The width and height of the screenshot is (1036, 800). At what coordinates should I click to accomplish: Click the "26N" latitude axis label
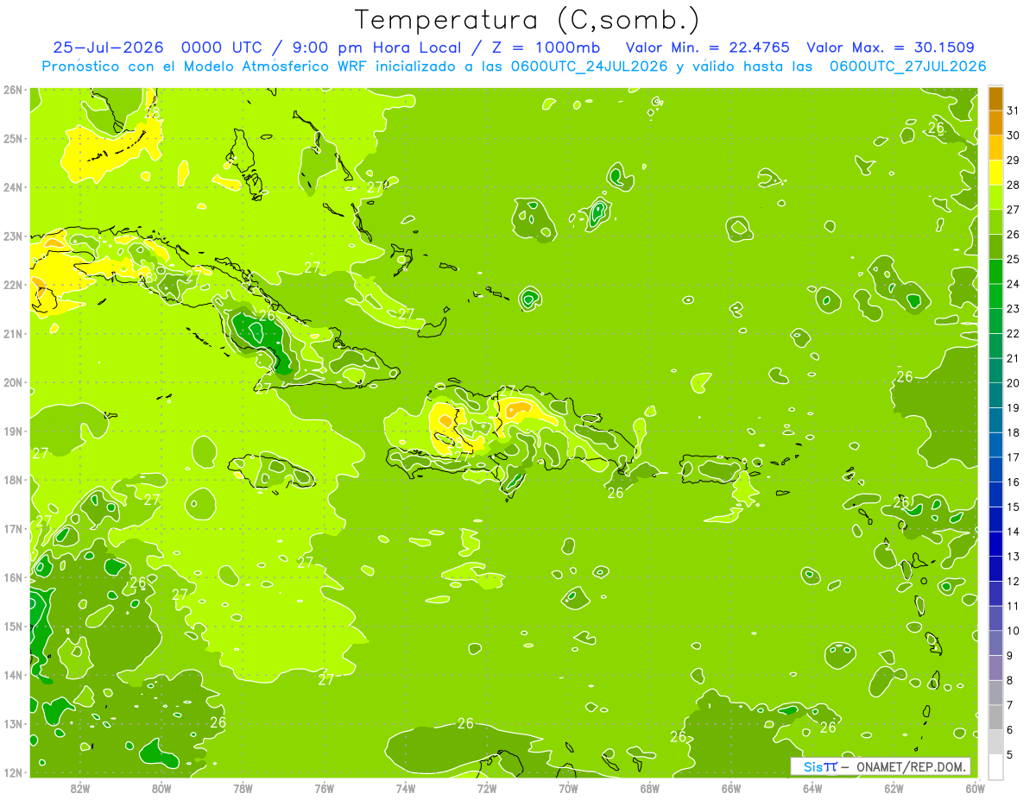pos(13,90)
